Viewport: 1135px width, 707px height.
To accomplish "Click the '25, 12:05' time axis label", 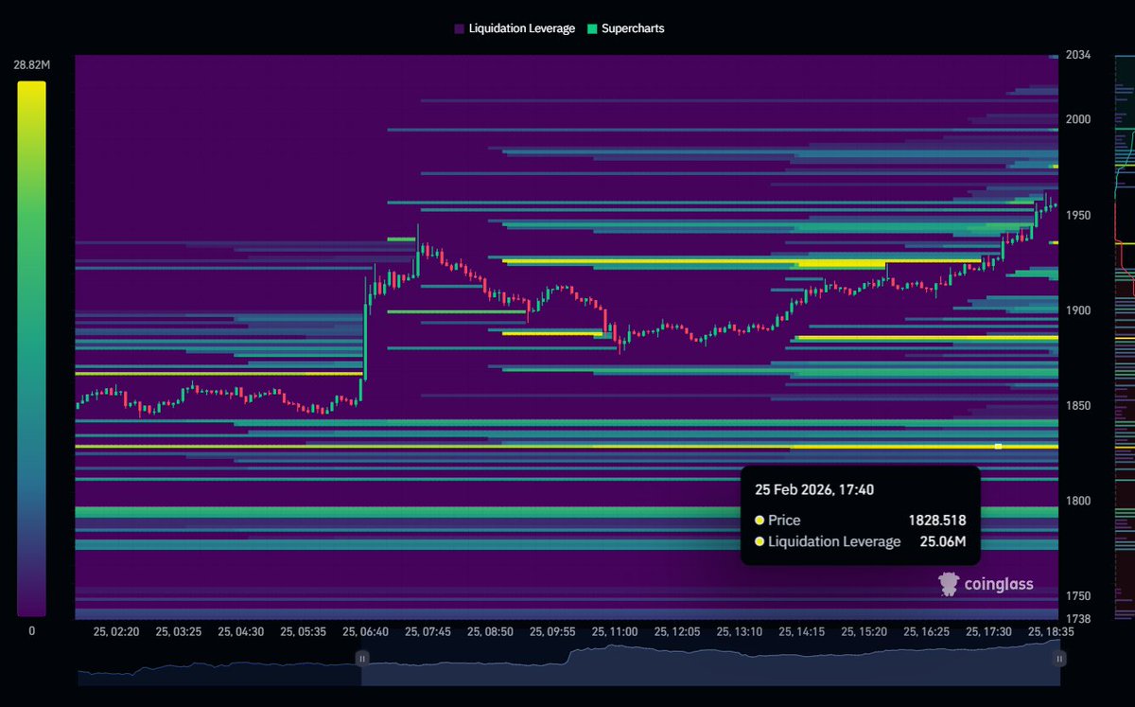I will click(676, 630).
